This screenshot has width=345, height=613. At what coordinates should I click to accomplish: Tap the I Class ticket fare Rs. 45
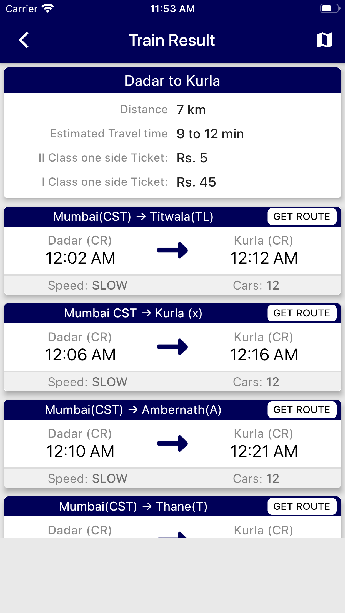[196, 182]
